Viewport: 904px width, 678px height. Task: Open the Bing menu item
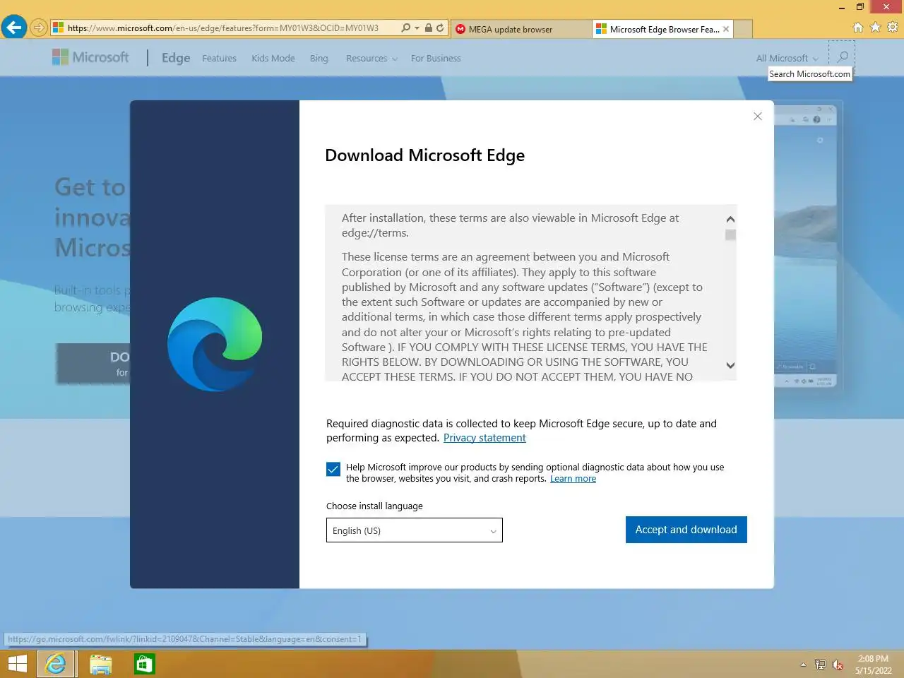click(x=319, y=59)
